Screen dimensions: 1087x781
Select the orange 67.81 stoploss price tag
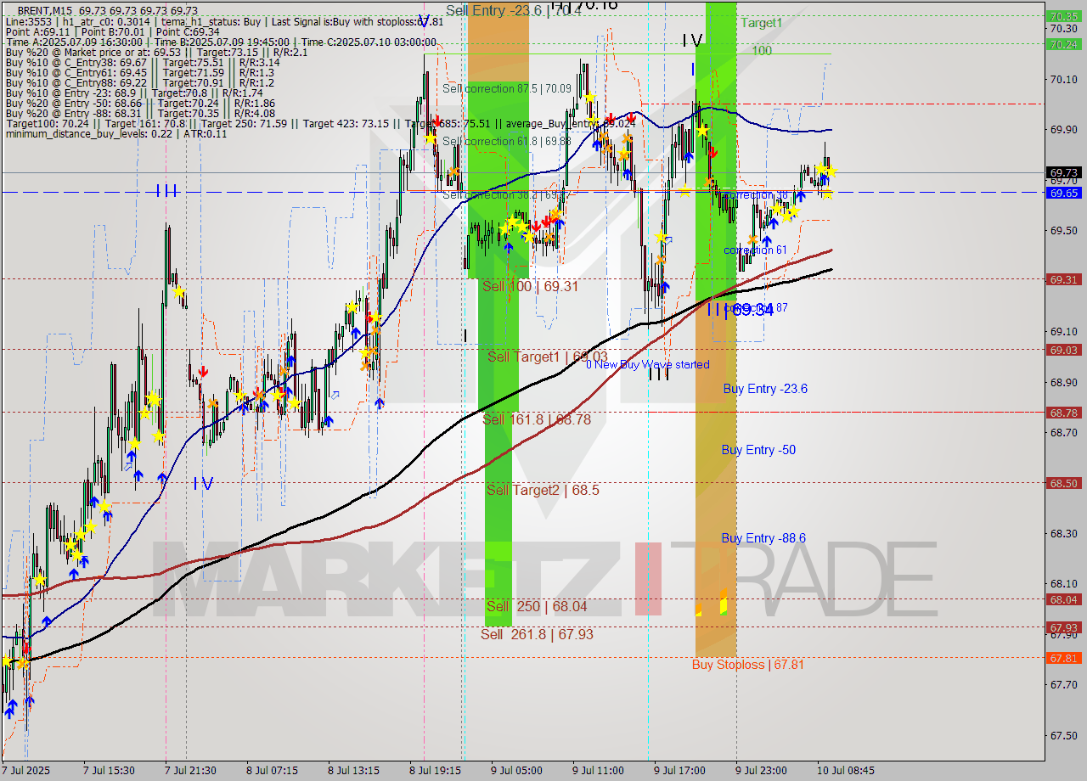1064,658
